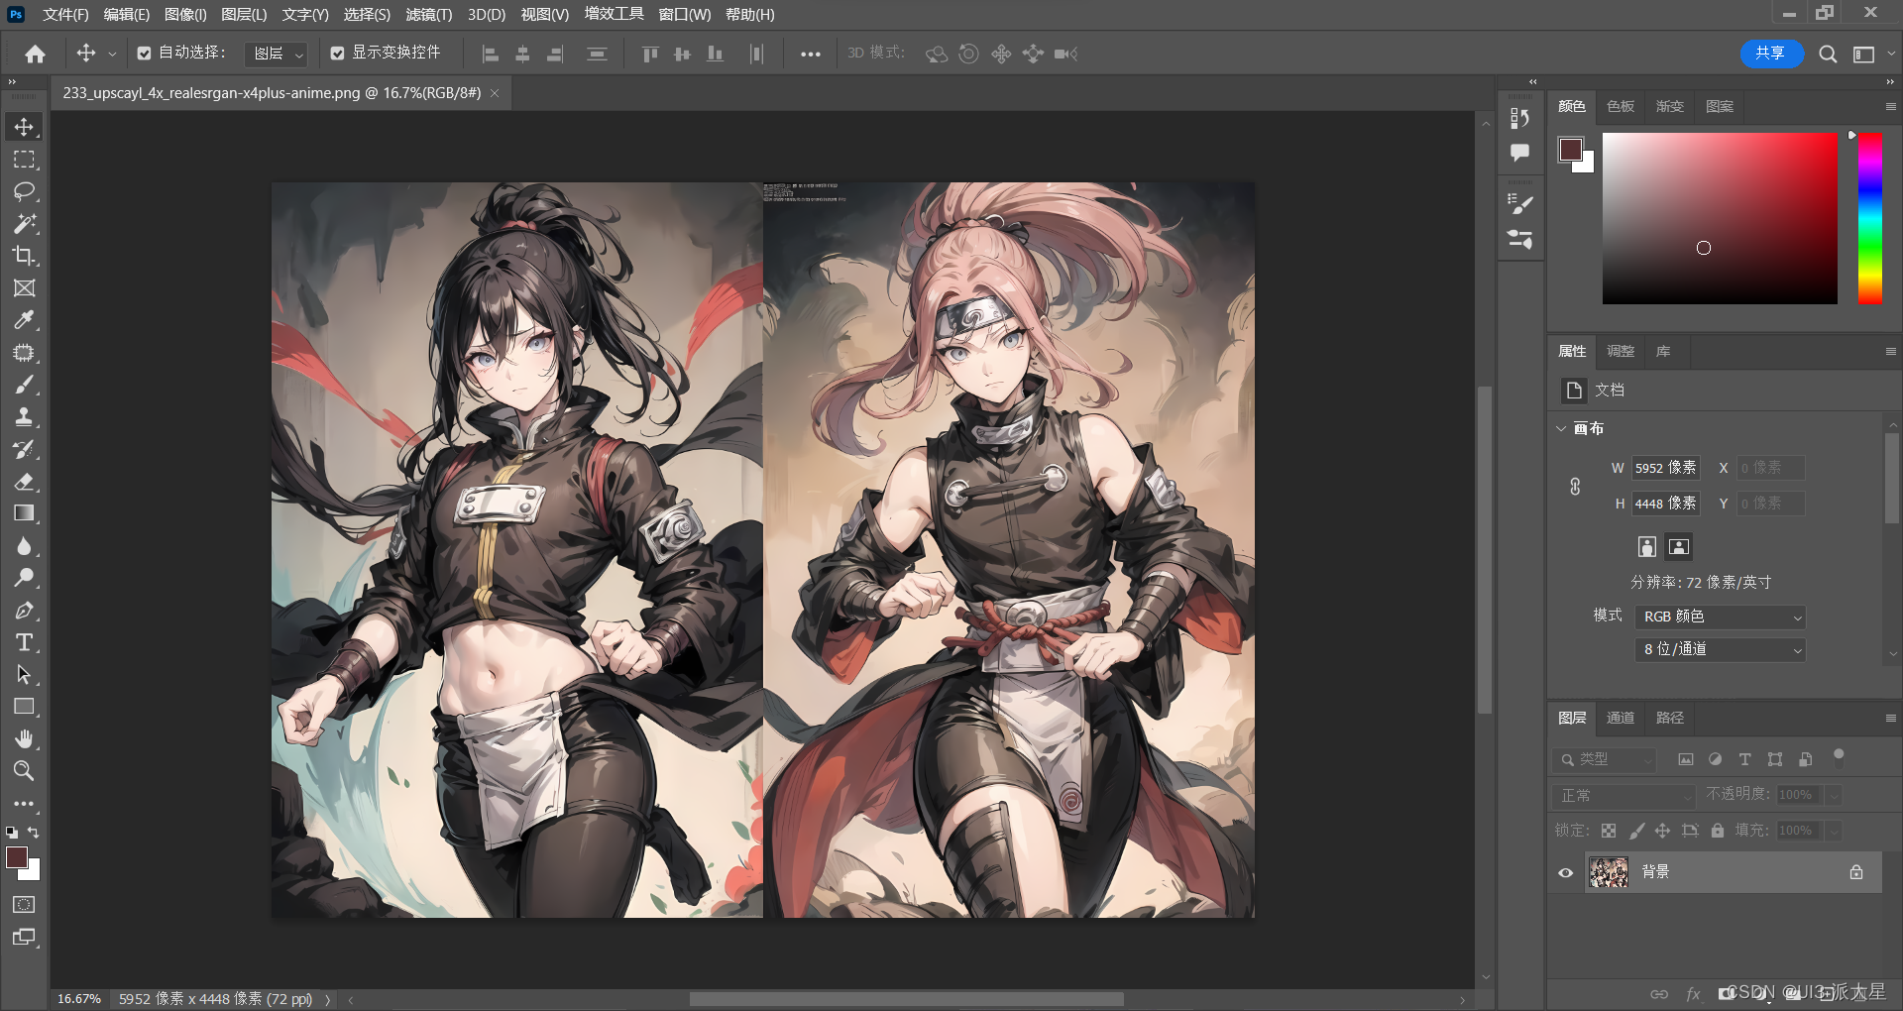Switch to the 通道 tab
1903x1011 pixels.
pos(1621,718)
